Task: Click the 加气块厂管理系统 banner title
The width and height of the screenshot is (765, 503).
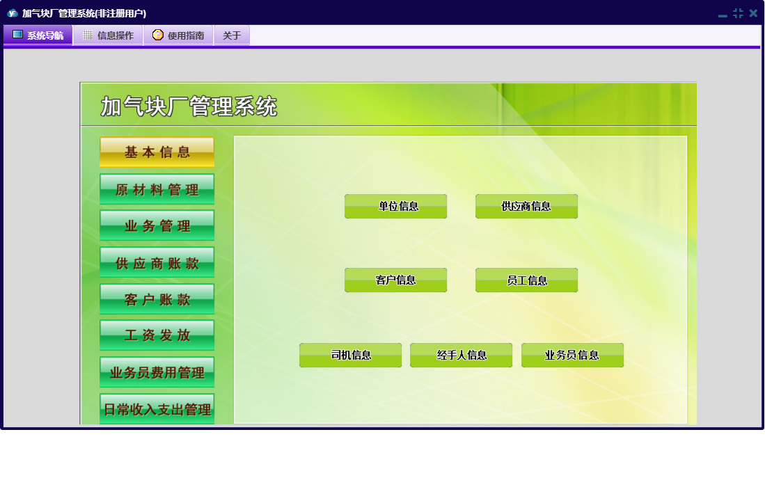Action: (x=189, y=106)
